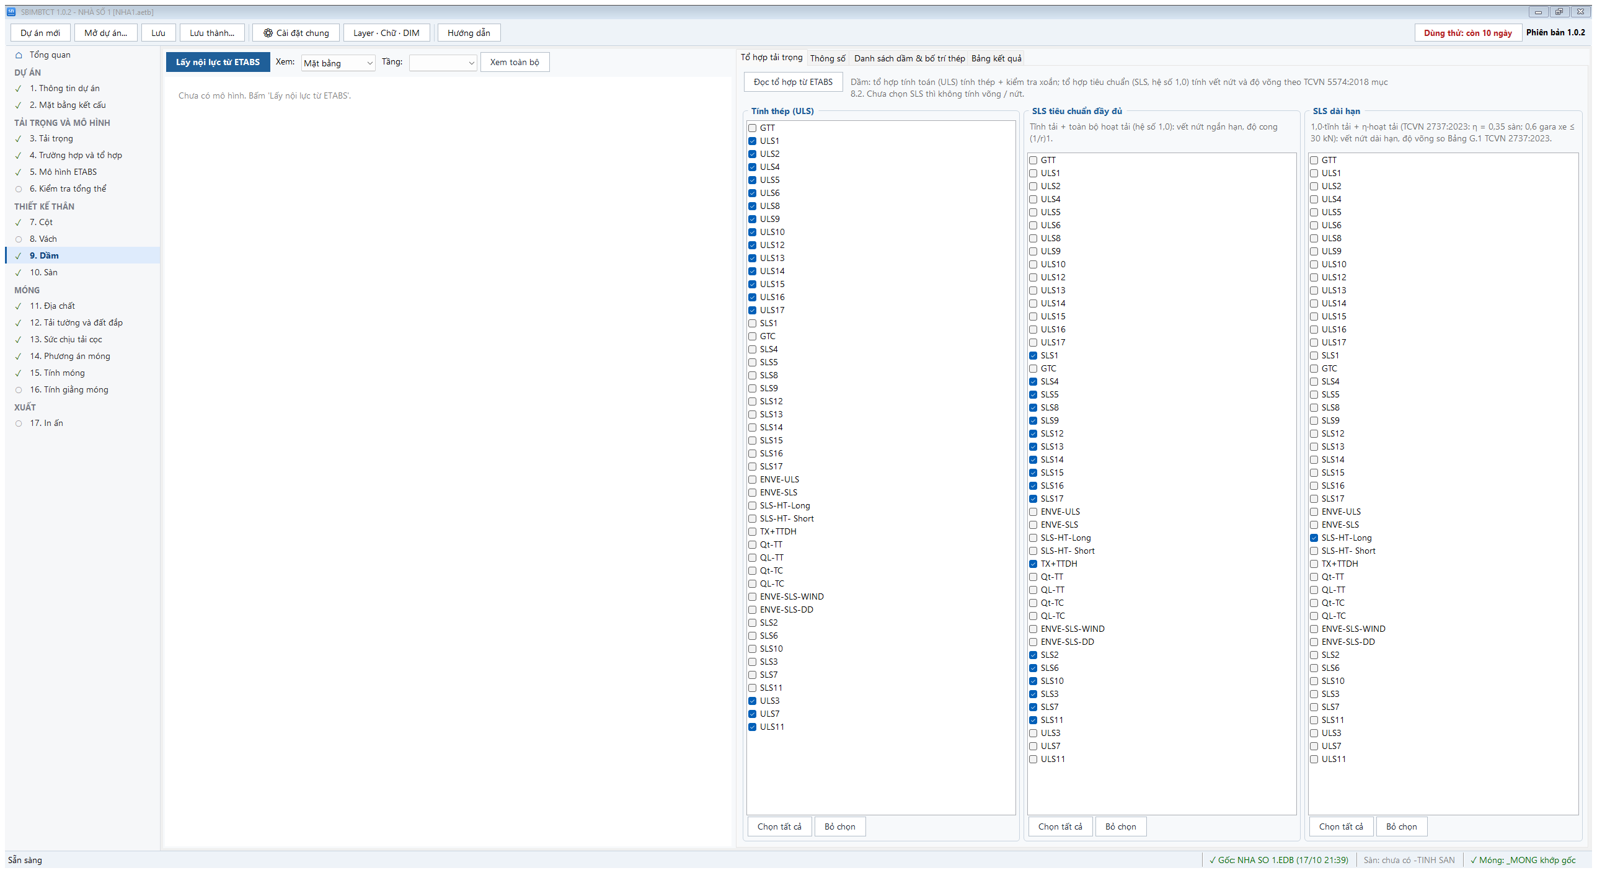1597x873 pixels.
Task: Open Cài đặt chung gear settings
Action: tap(296, 33)
